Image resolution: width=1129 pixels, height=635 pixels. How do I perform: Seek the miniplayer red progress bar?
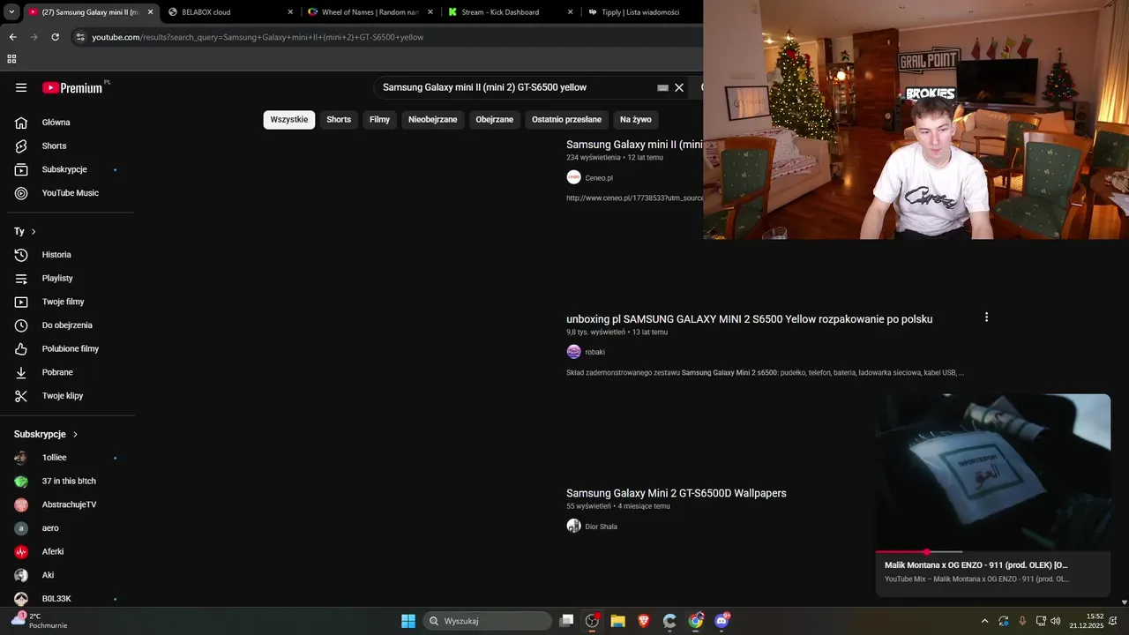click(992, 552)
